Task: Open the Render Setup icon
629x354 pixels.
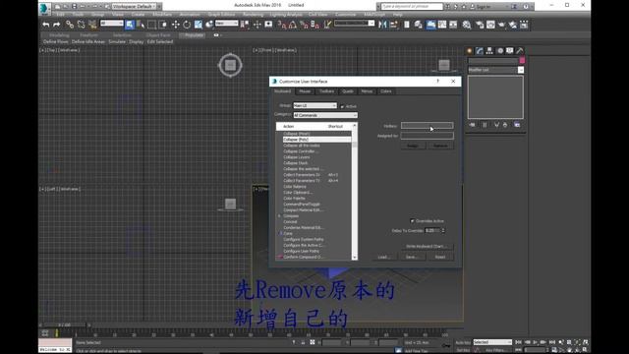Action: click(480, 25)
